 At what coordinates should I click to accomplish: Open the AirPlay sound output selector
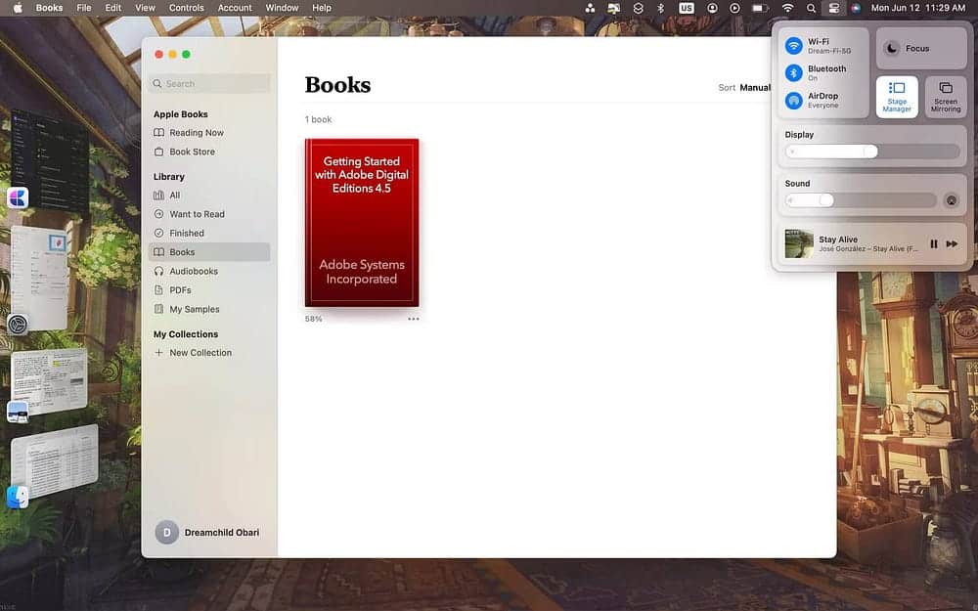click(952, 199)
